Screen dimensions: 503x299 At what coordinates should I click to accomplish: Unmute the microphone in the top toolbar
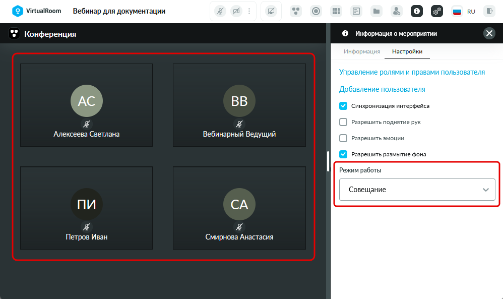pos(220,12)
